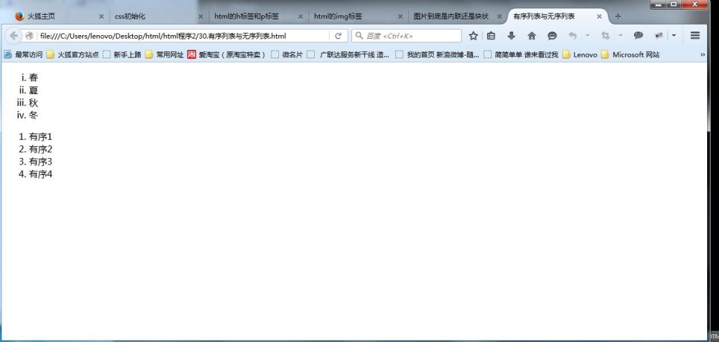Expand the undo arrow dropdown

pos(588,36)
